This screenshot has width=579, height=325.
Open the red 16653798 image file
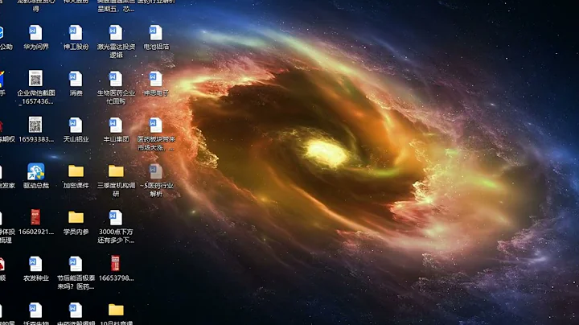point(116,263)
